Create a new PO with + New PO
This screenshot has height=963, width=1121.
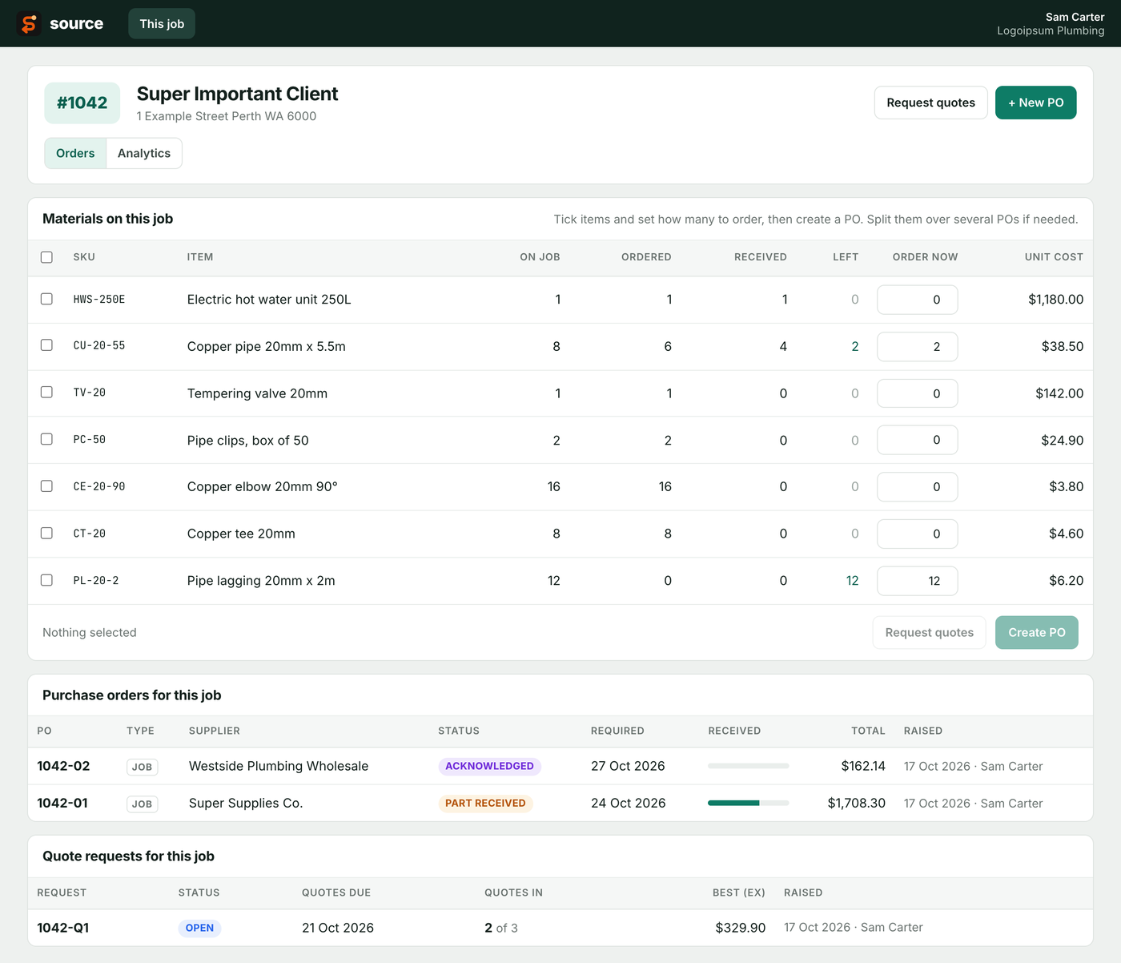click(1035, 103)
